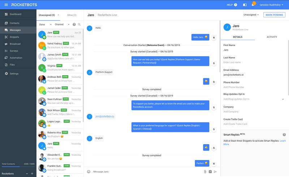Open the documentation book icon

click(x=245, y=5)
